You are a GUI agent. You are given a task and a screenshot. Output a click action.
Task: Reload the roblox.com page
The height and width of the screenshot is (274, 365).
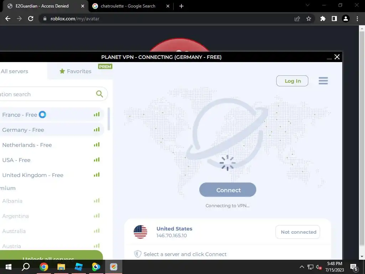click(31, 19)
